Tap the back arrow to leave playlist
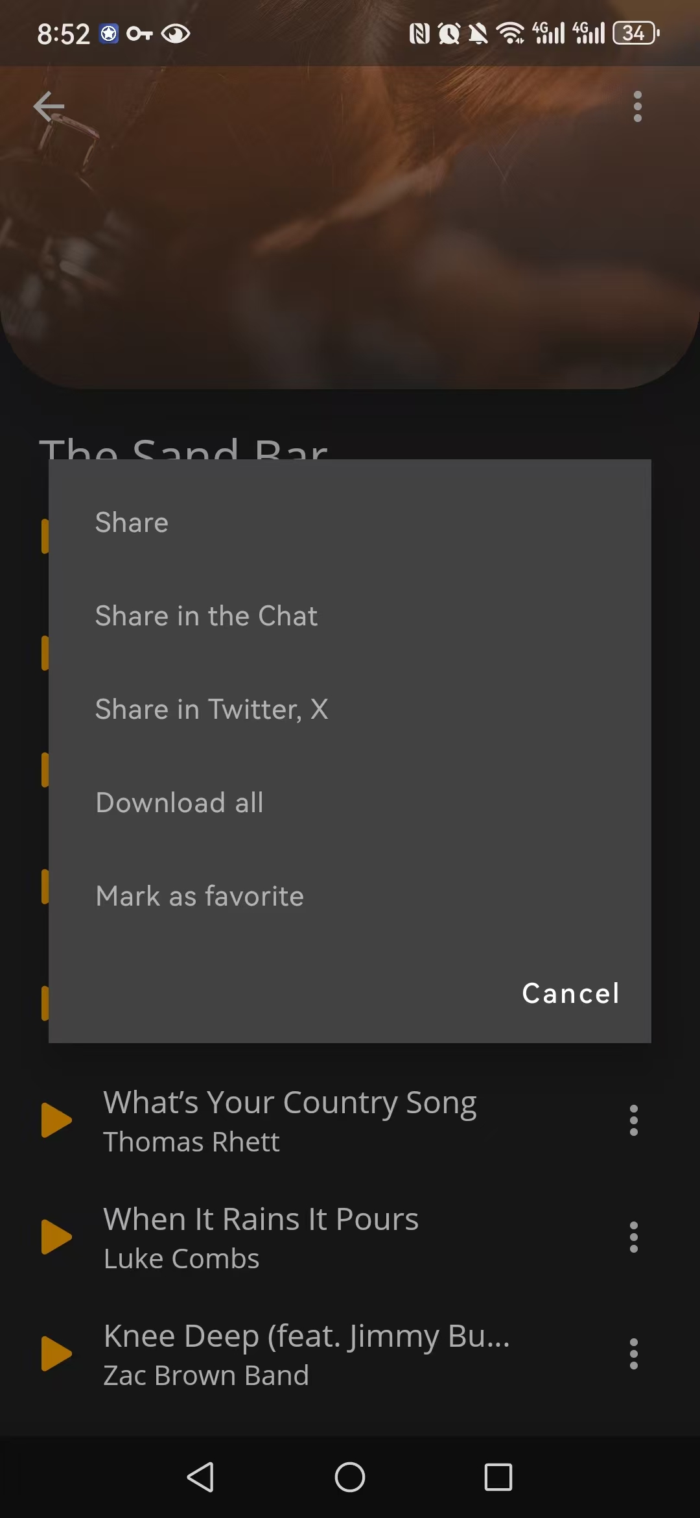Image resolution: width=700 pixels, height=1518 pixels. click(47, 106)
